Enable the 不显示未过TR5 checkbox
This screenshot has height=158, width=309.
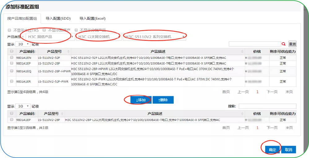point(9,30)
